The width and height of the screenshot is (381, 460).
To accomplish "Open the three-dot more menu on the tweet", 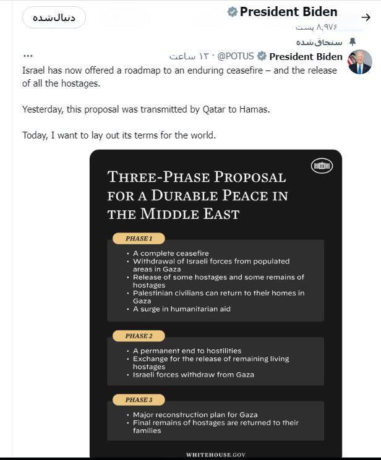I will (x=28, y=56).
